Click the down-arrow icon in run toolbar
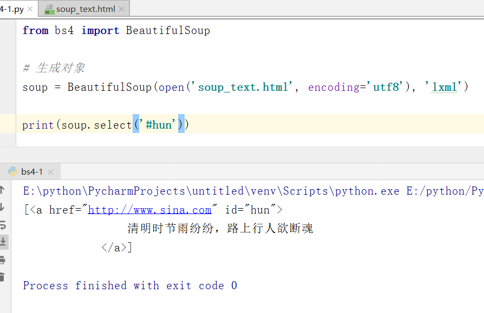This screenshot has height=313, width=484. click(x=2, y=207)
